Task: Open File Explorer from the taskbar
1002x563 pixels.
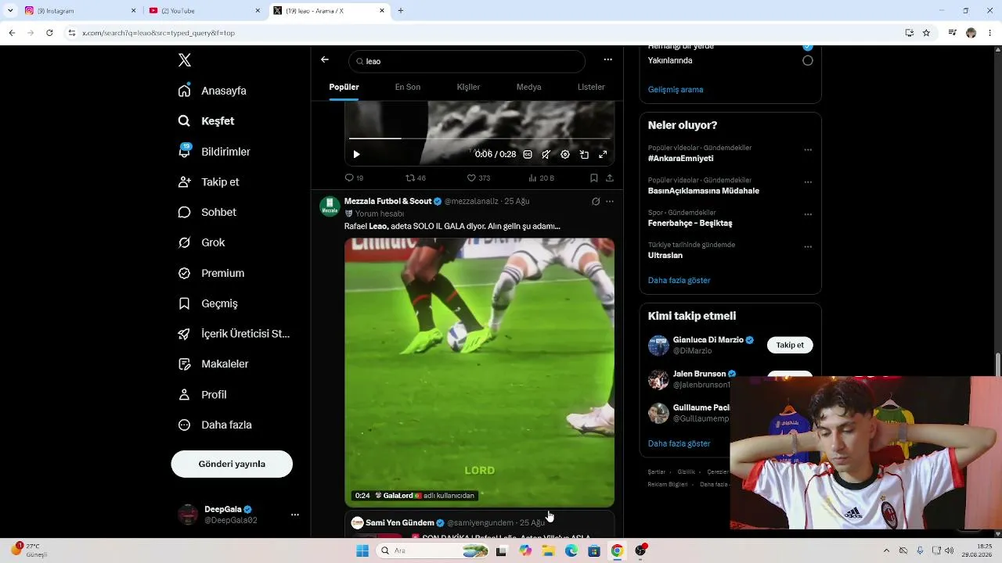Action: tap(548, 550)
